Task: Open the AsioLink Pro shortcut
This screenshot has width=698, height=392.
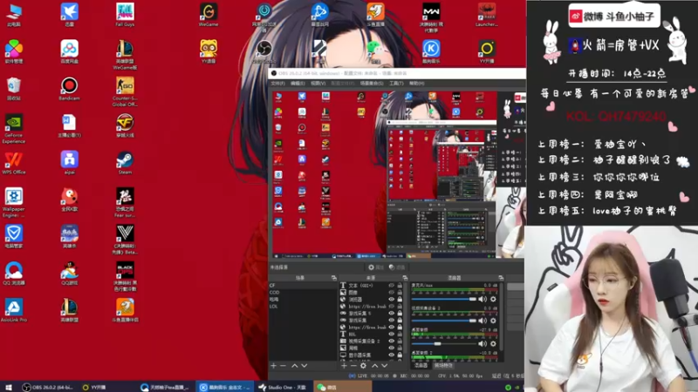Action: tap(14, 310)
